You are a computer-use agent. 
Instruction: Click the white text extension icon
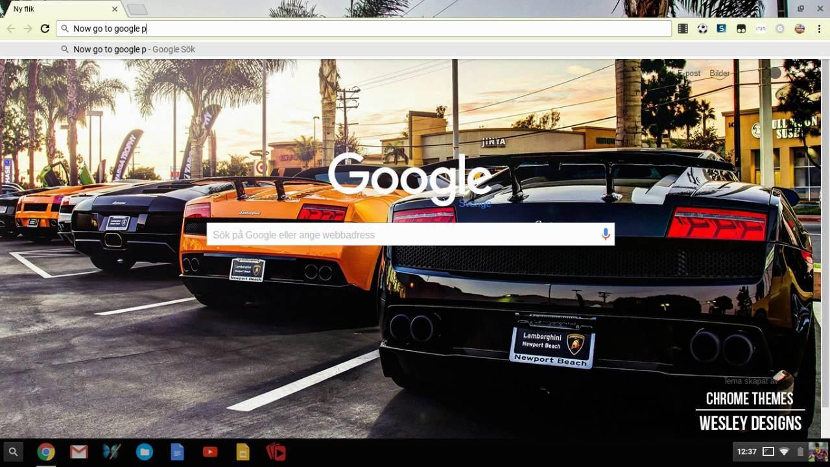[x=761, y=29]
